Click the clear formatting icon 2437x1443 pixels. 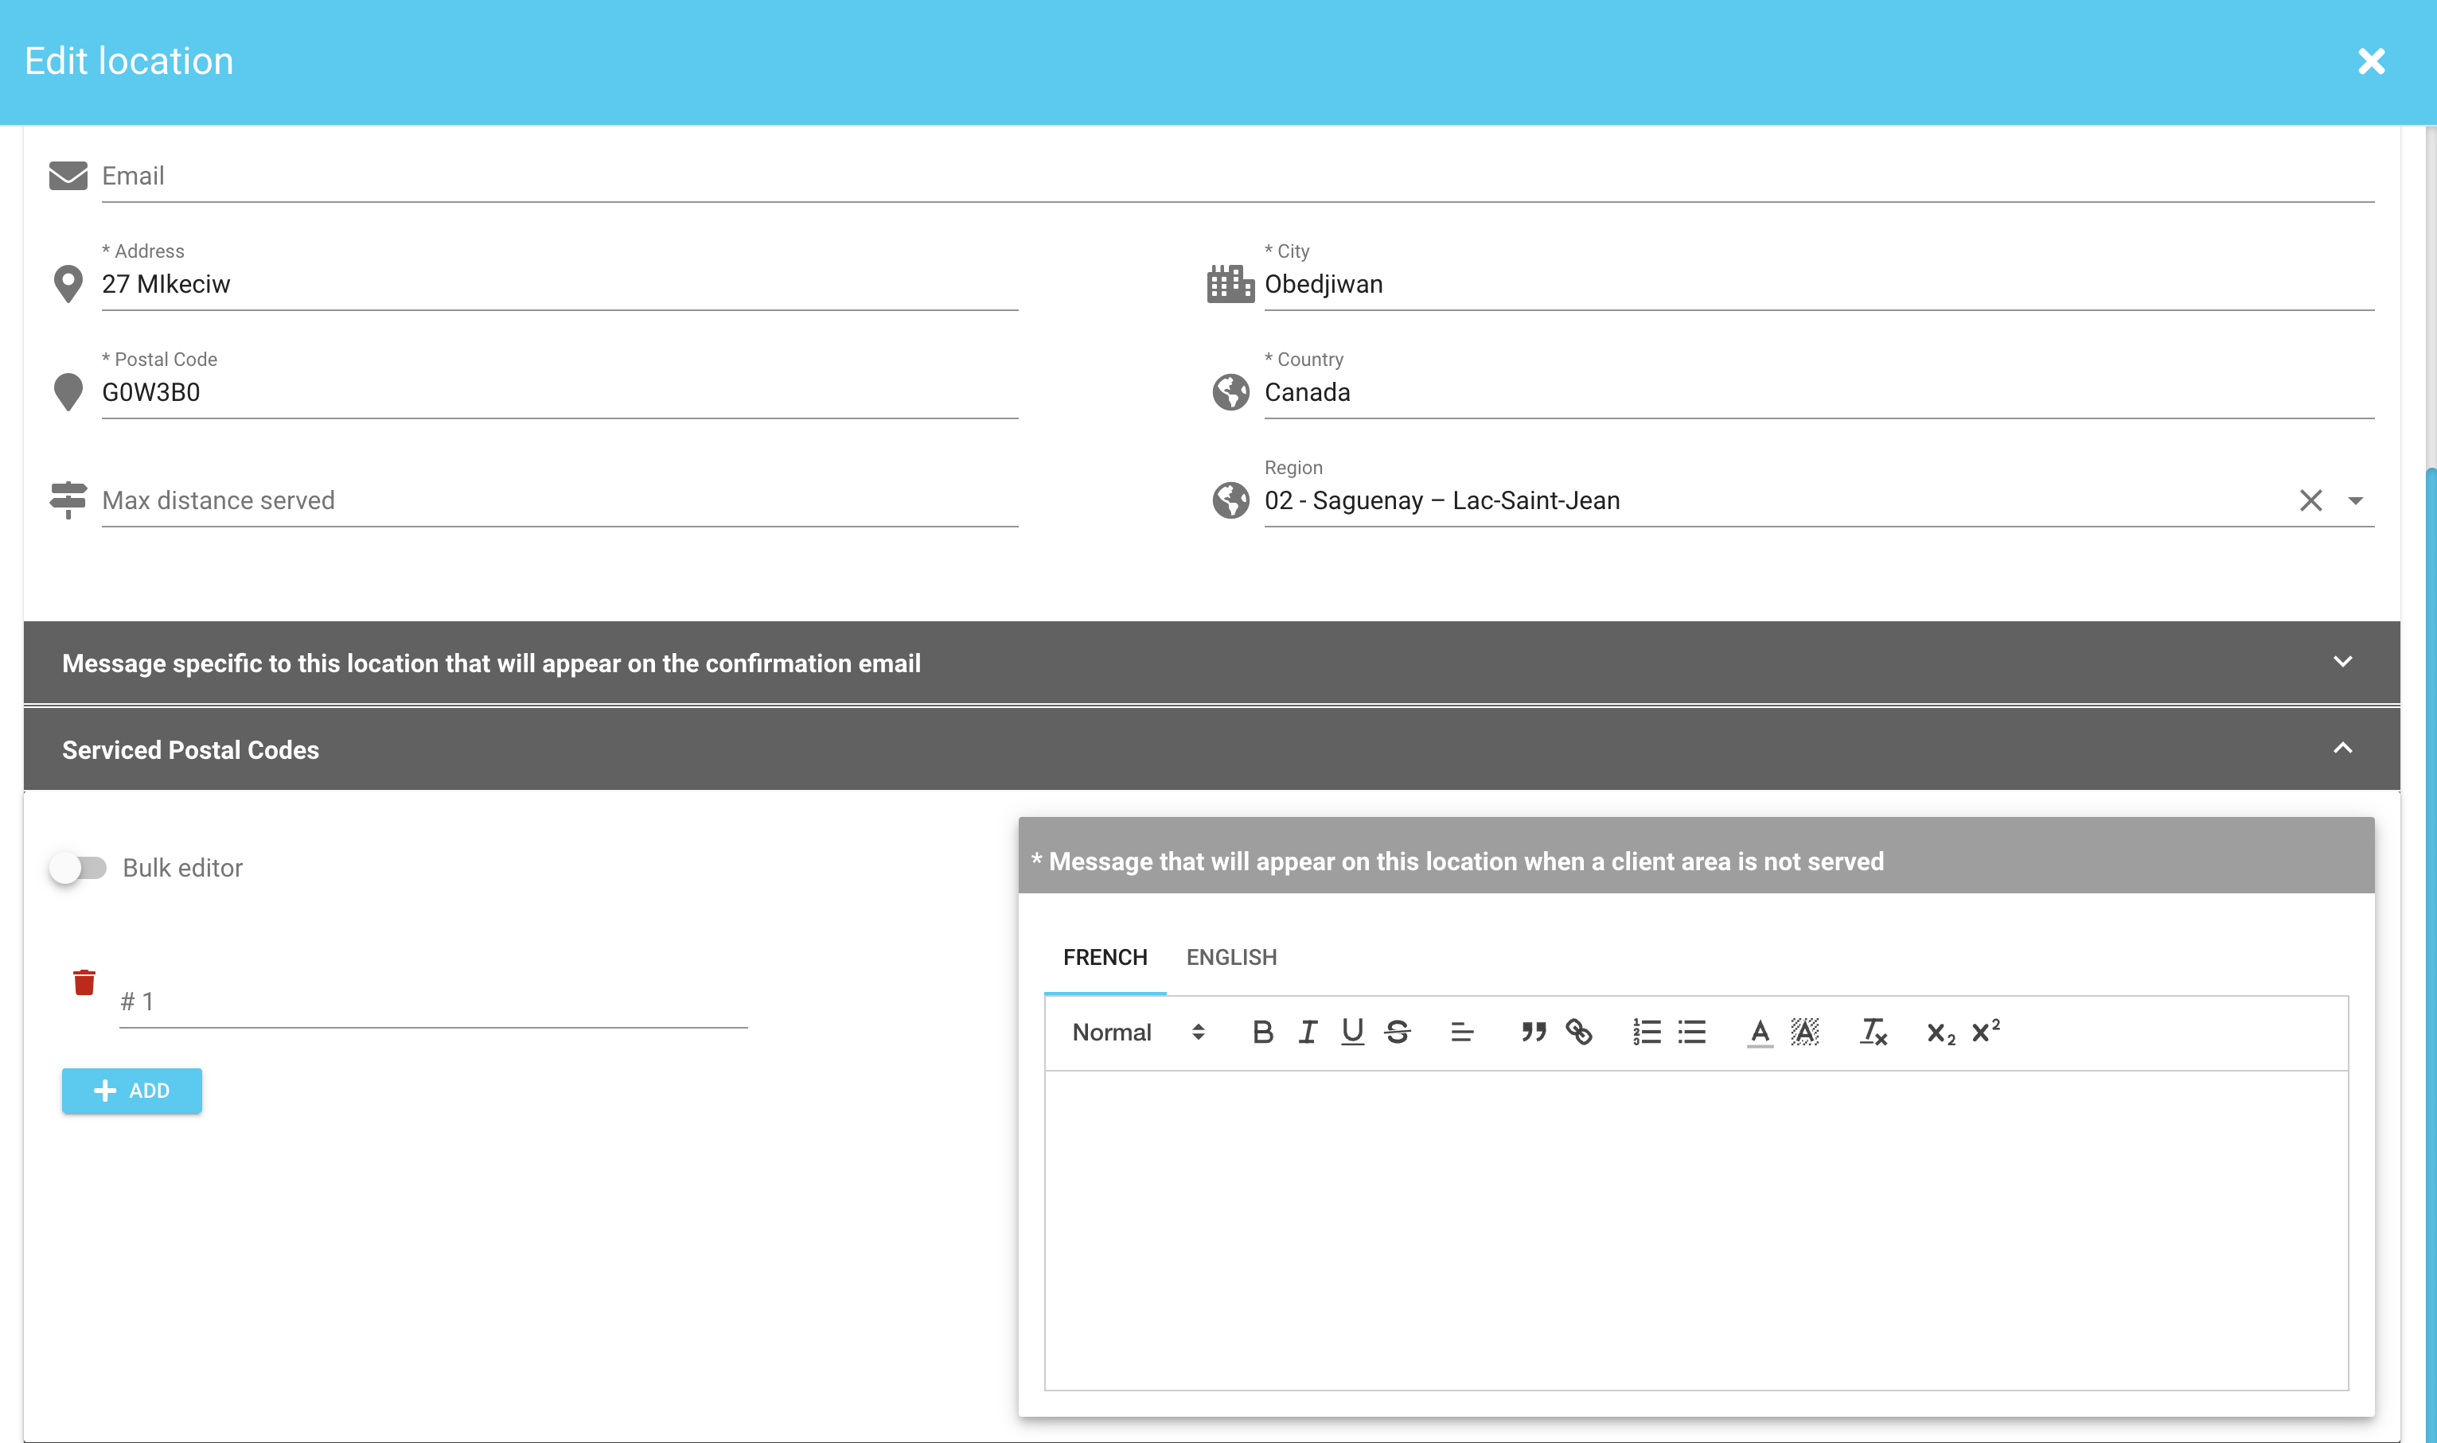(x=1873, y=1032)
